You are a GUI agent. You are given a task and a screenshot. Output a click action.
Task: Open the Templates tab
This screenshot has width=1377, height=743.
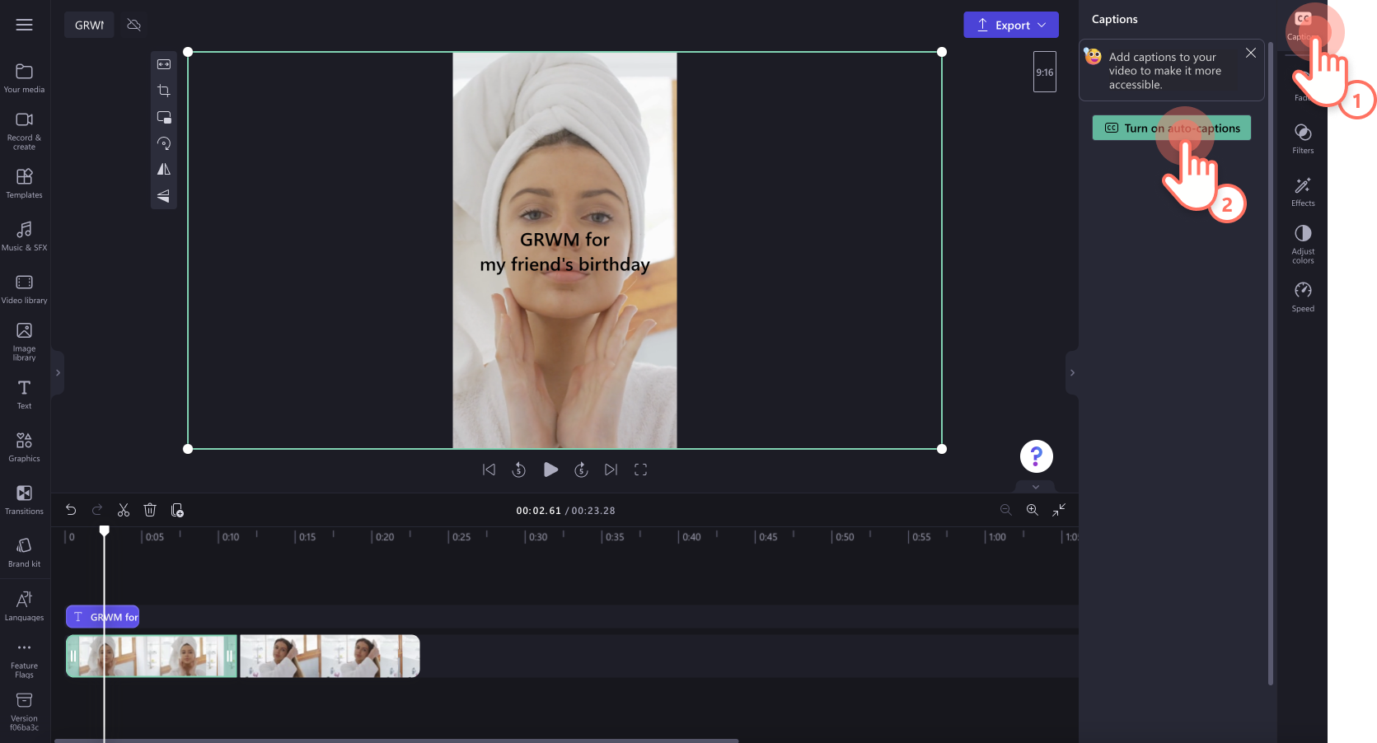[25, 184]
